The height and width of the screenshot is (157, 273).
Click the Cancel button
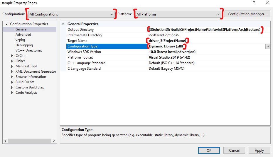[x=234, y=150]
